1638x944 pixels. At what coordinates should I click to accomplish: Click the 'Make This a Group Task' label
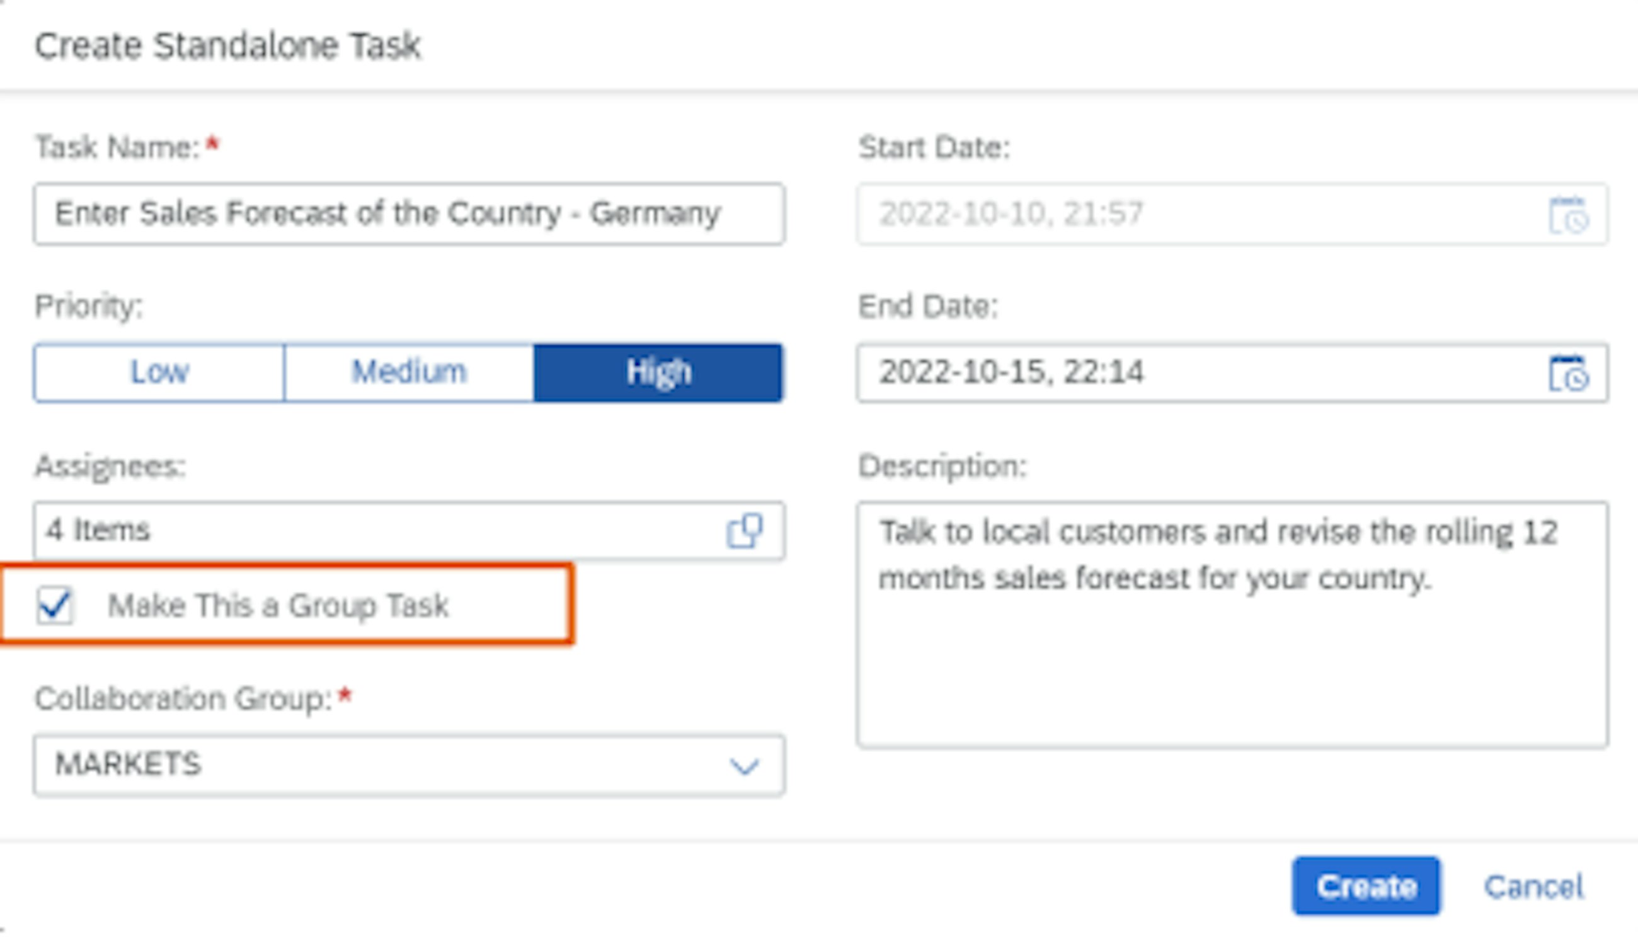click(x=278, y=606)
